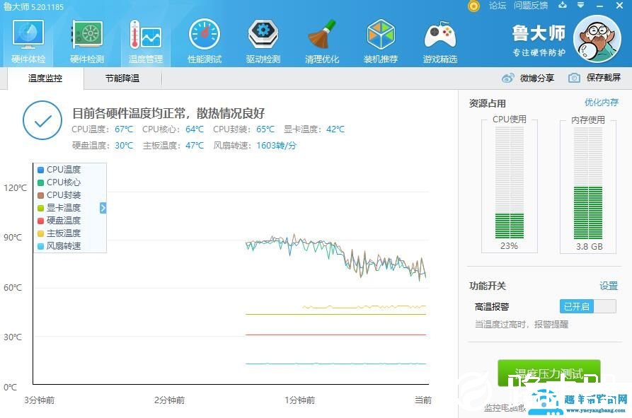
Task: Open the 性能测试 performance test gauge icon
Action: tap(205, 42)
